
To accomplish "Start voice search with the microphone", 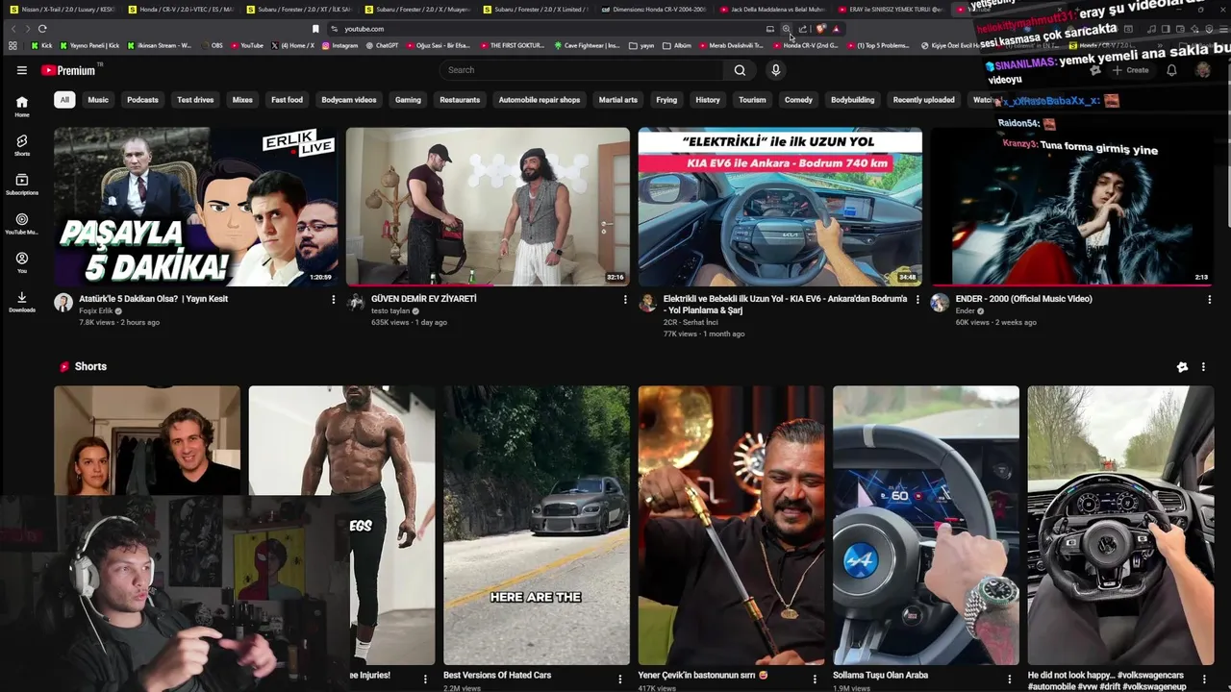I will pos(776,70).
